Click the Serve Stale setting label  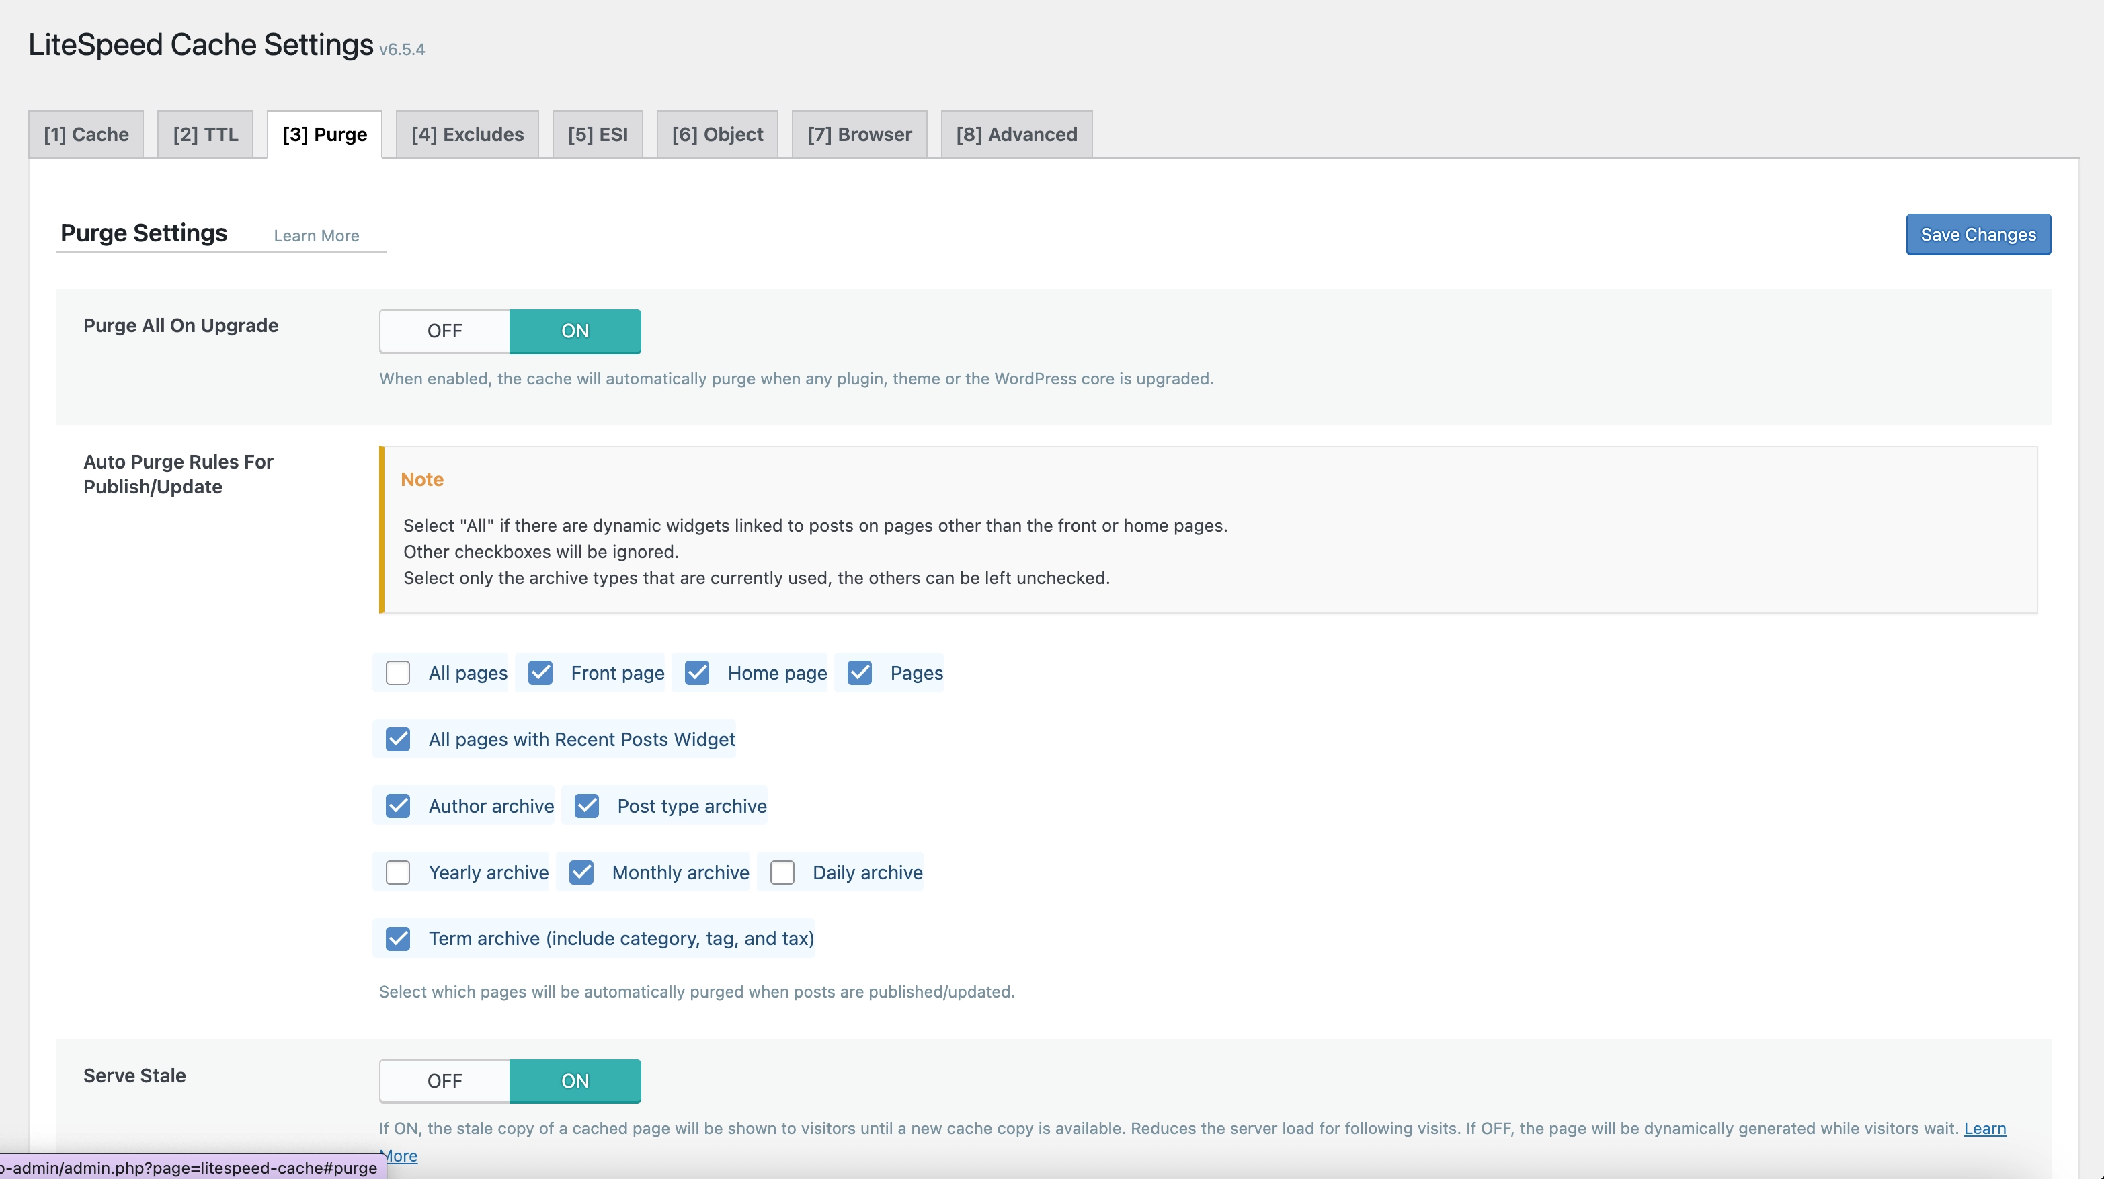click(x=134, y=1075)
